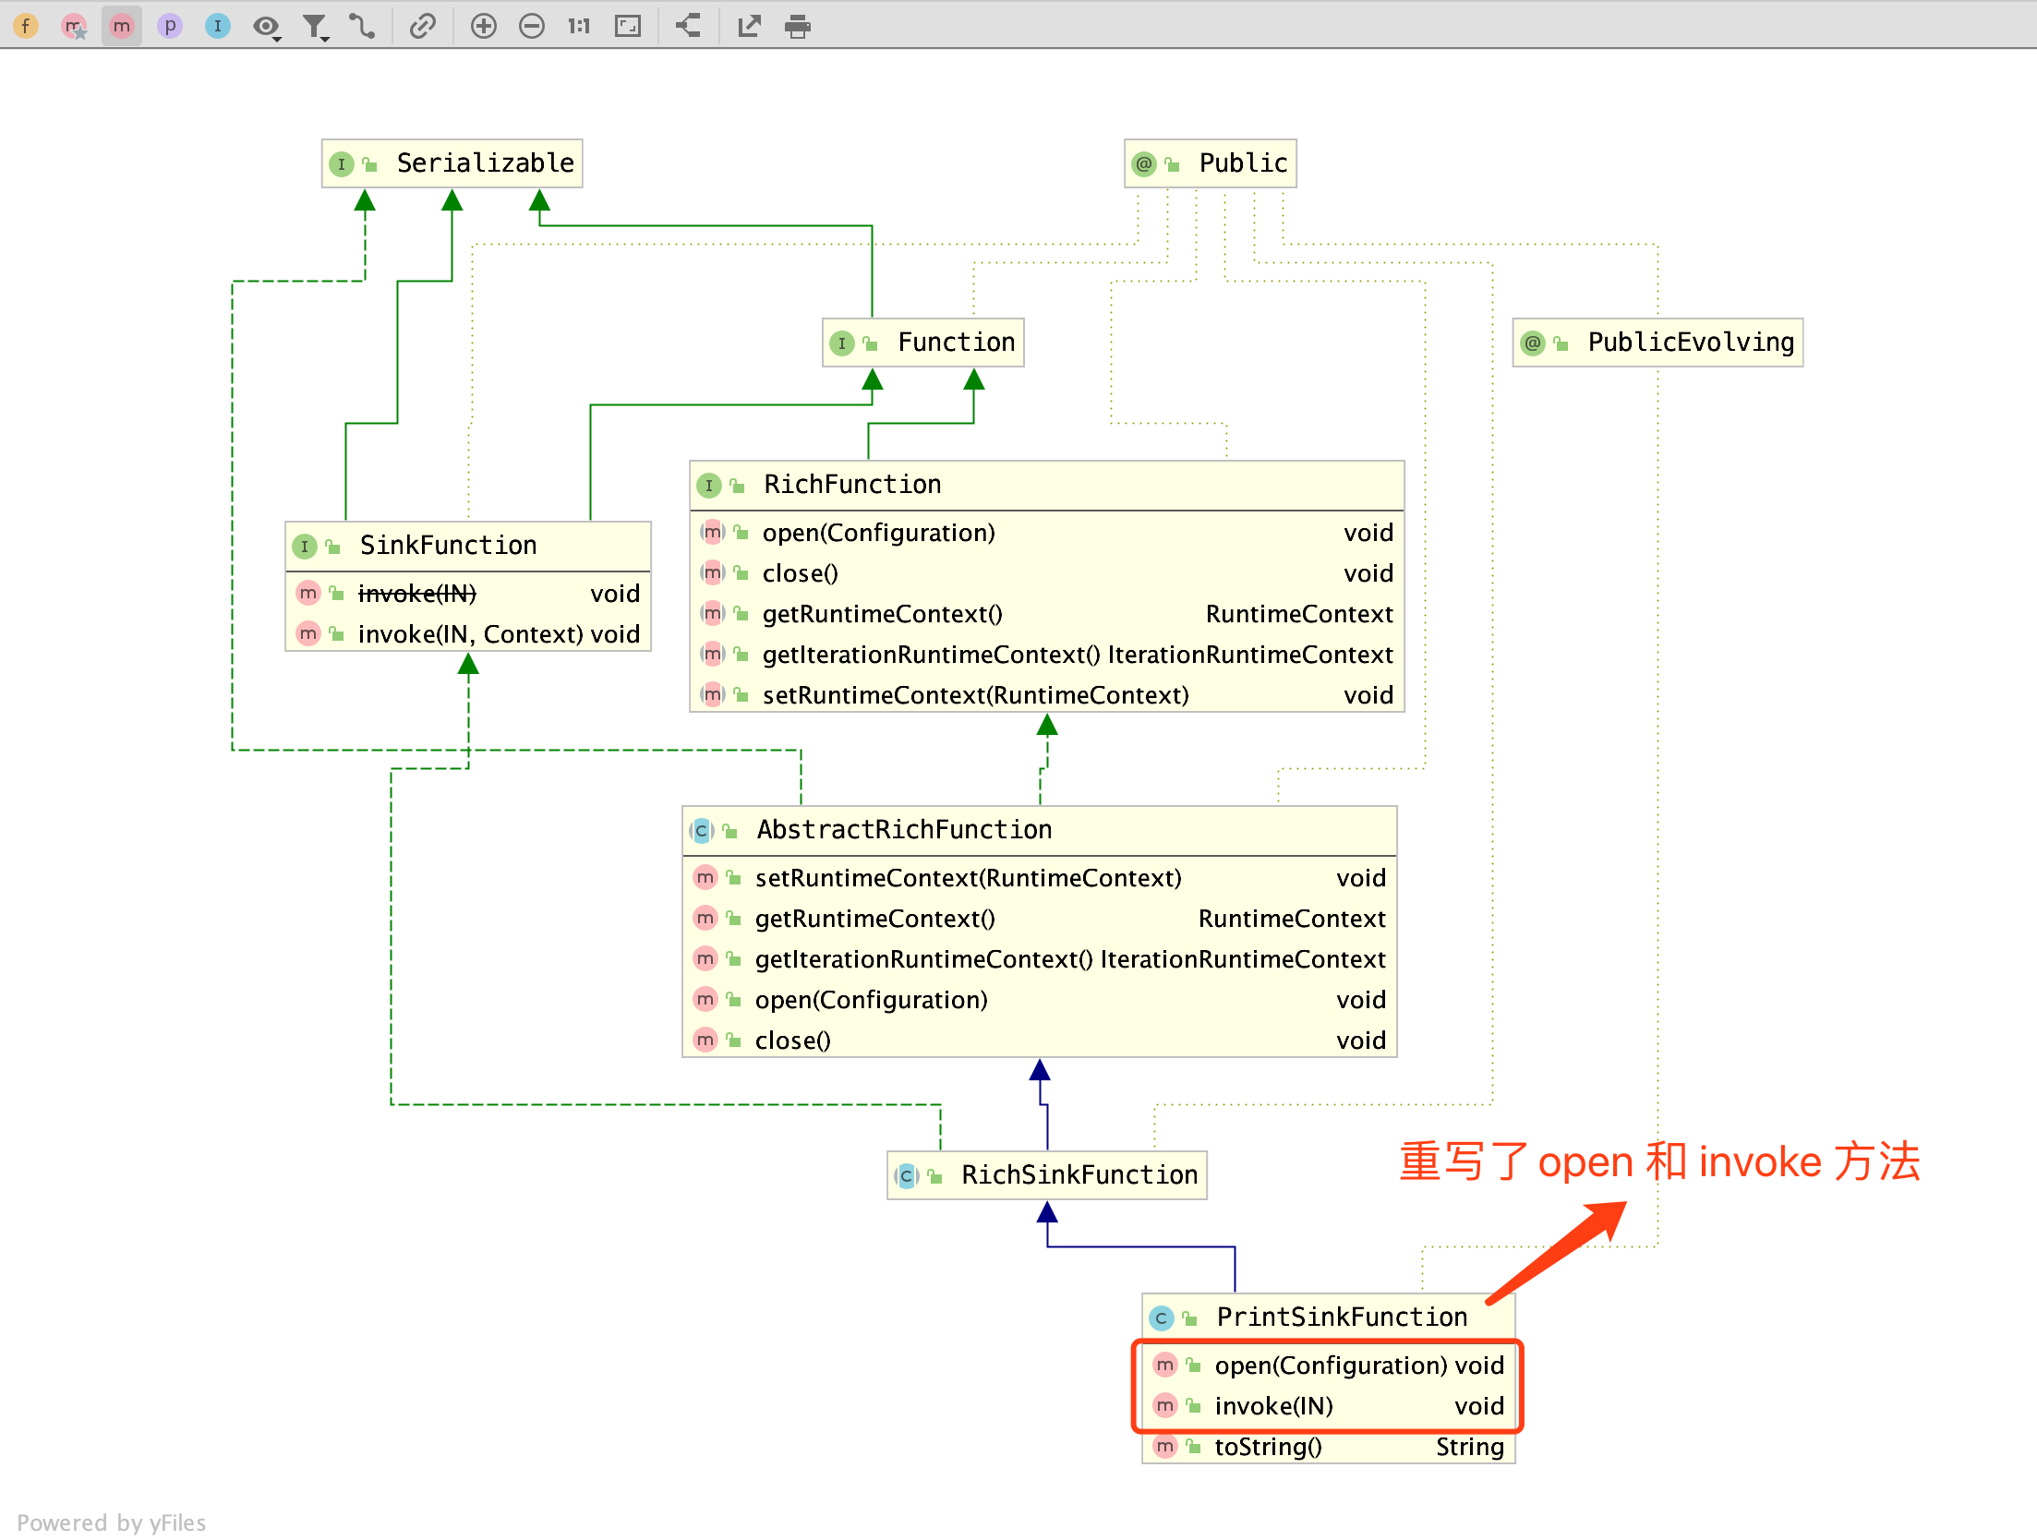The height and width of the screenshot is (1540, 2037).
Task: Click interface icon beside SinkFunction
Action: tap(305, 547)
